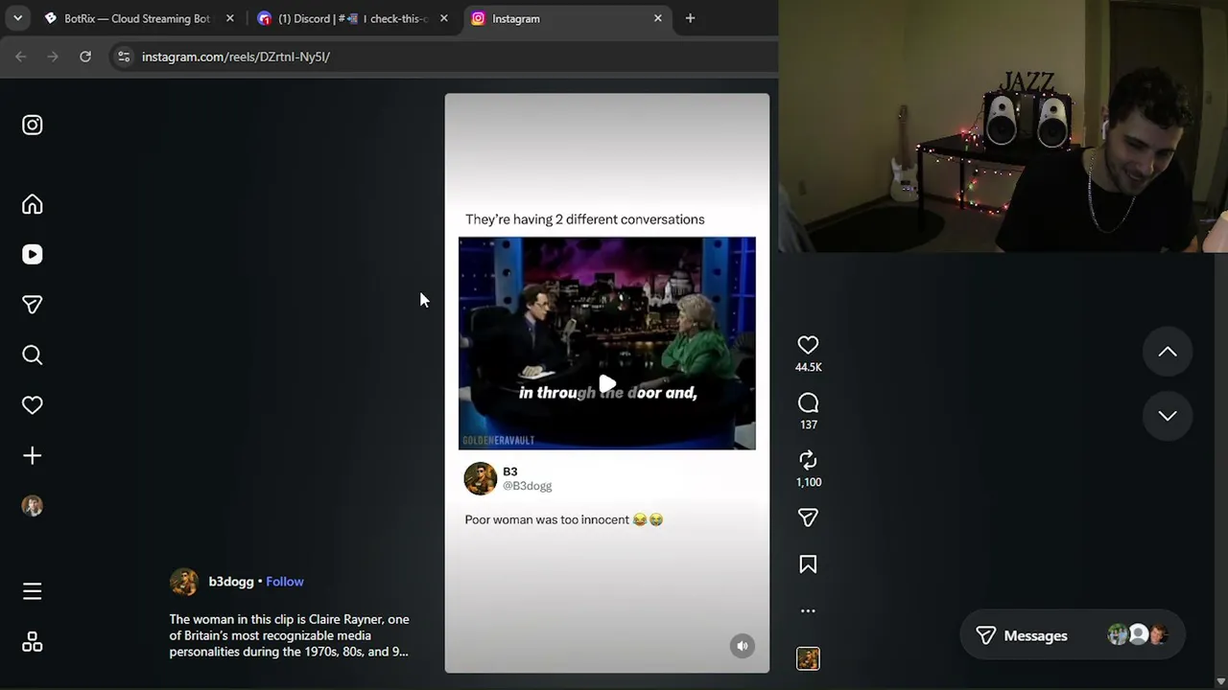The height and width of the screenshot is (690, 1228).
Task: Navigate back in the browser
Action: point(21,57)
